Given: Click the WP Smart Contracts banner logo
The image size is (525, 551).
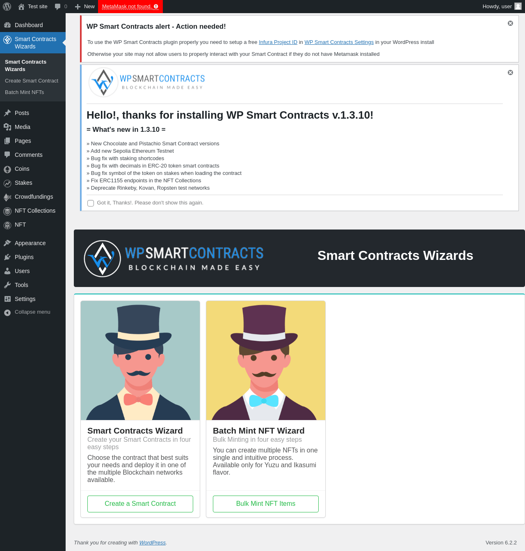Looking at the screenshot, I should (174, 259).
